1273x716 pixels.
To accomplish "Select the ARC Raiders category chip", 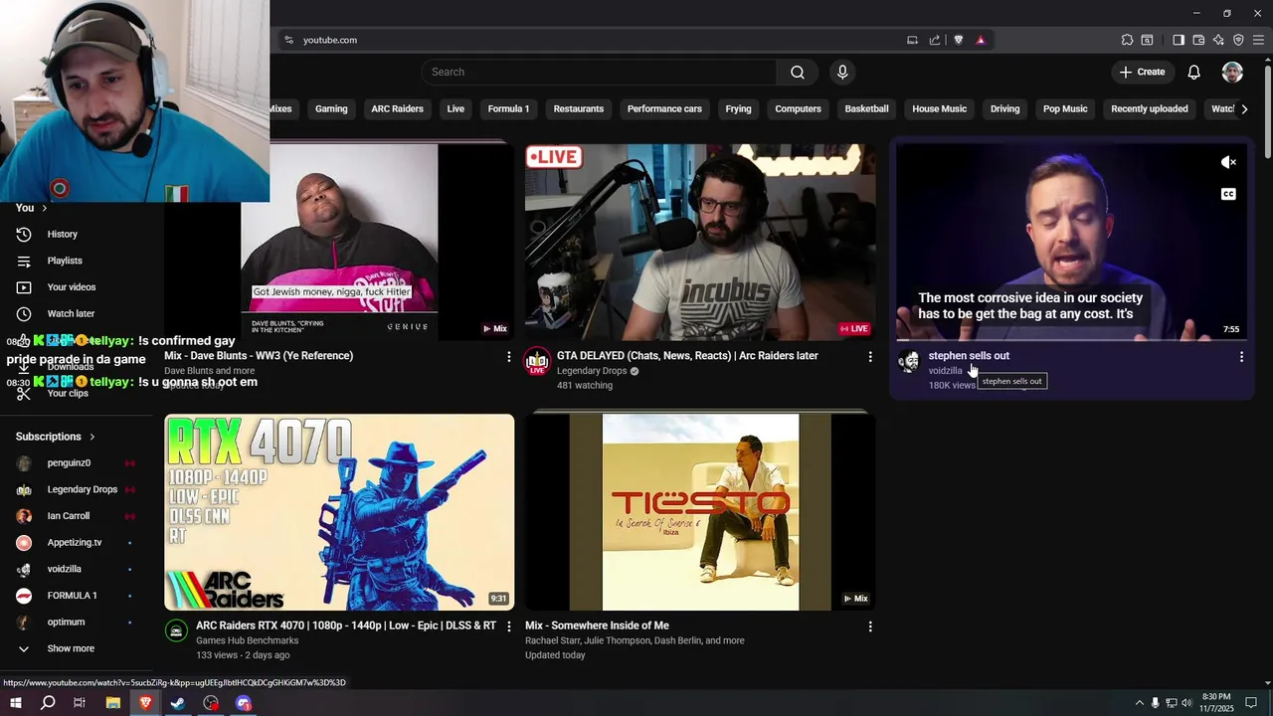I will 397,108.
